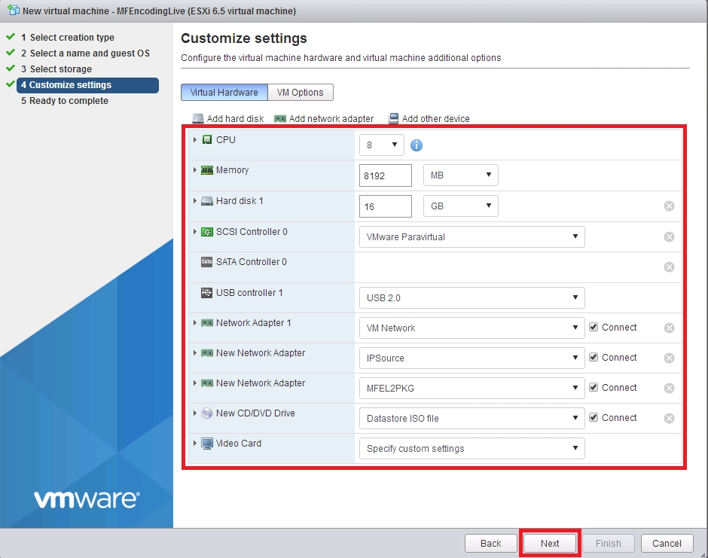Click the Add hard disk icon

click(198, 118)
